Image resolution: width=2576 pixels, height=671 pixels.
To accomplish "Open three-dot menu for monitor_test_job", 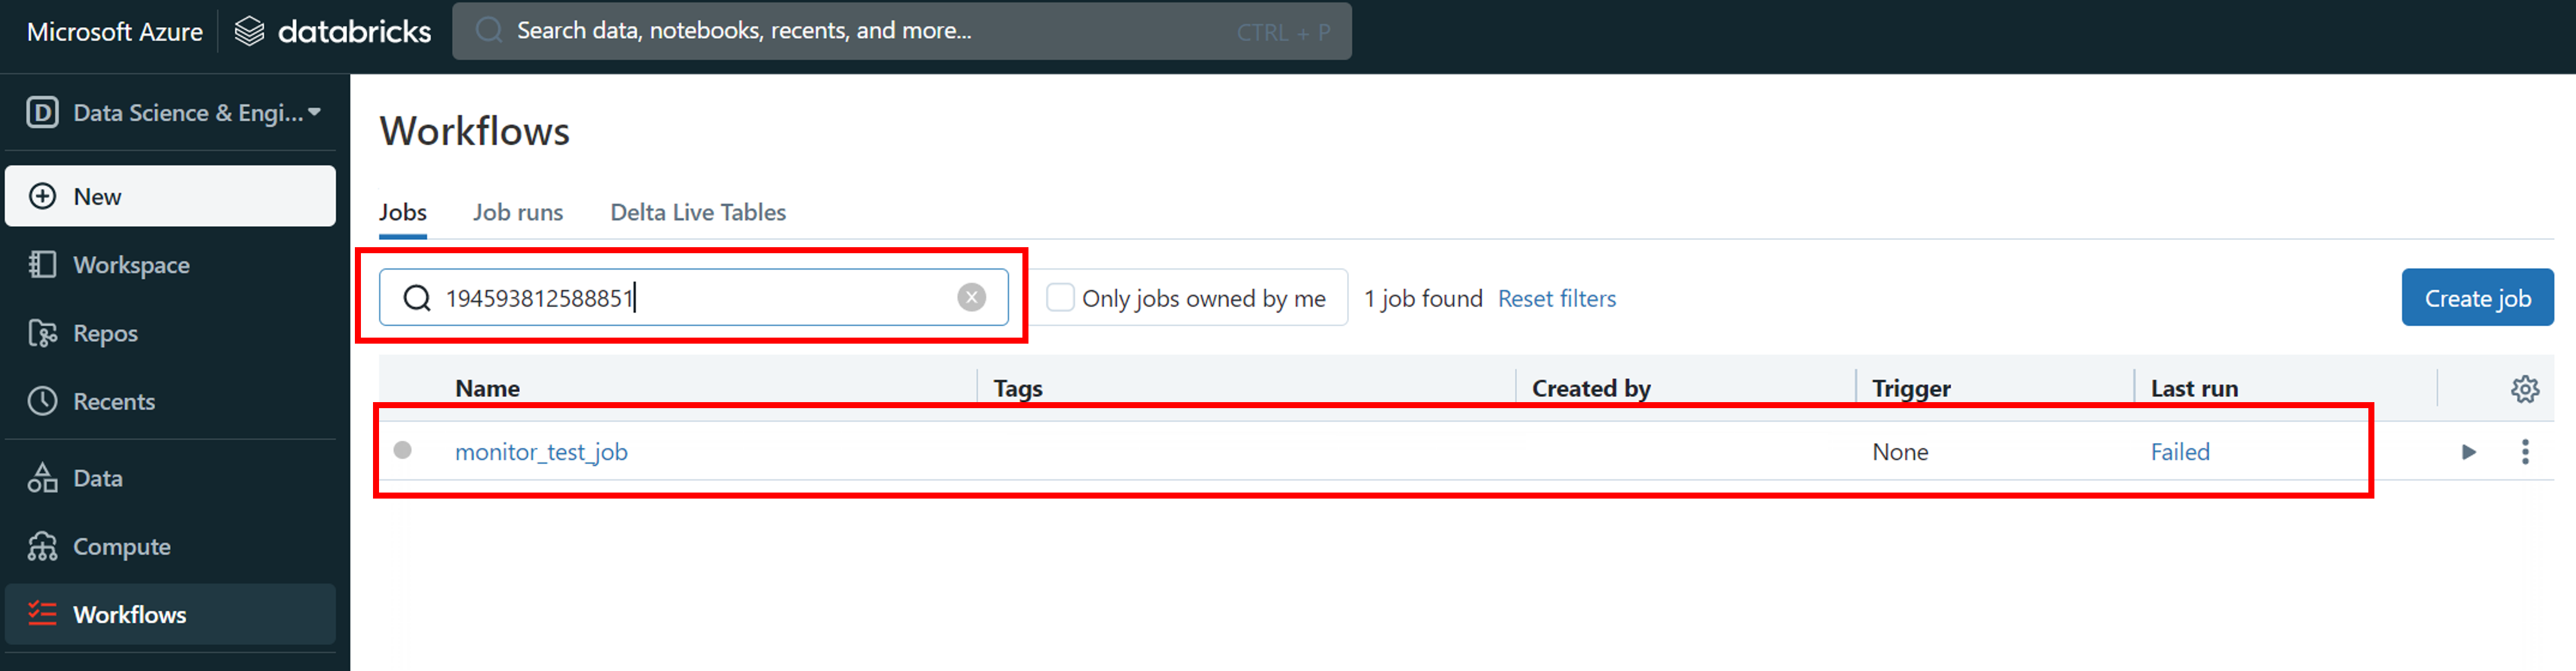I will click(2525, 452).
